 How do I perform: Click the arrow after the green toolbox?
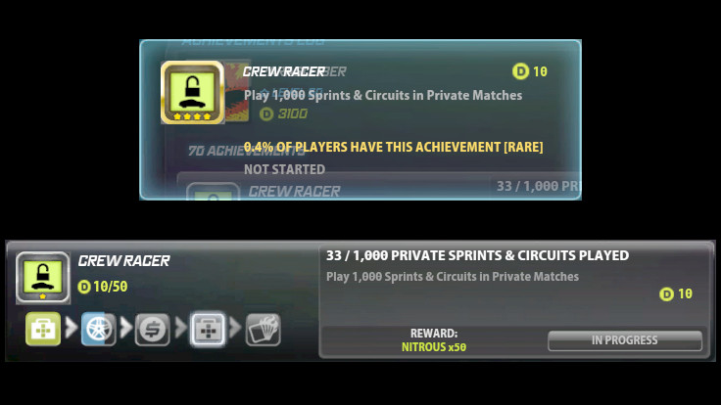[72, 328]
